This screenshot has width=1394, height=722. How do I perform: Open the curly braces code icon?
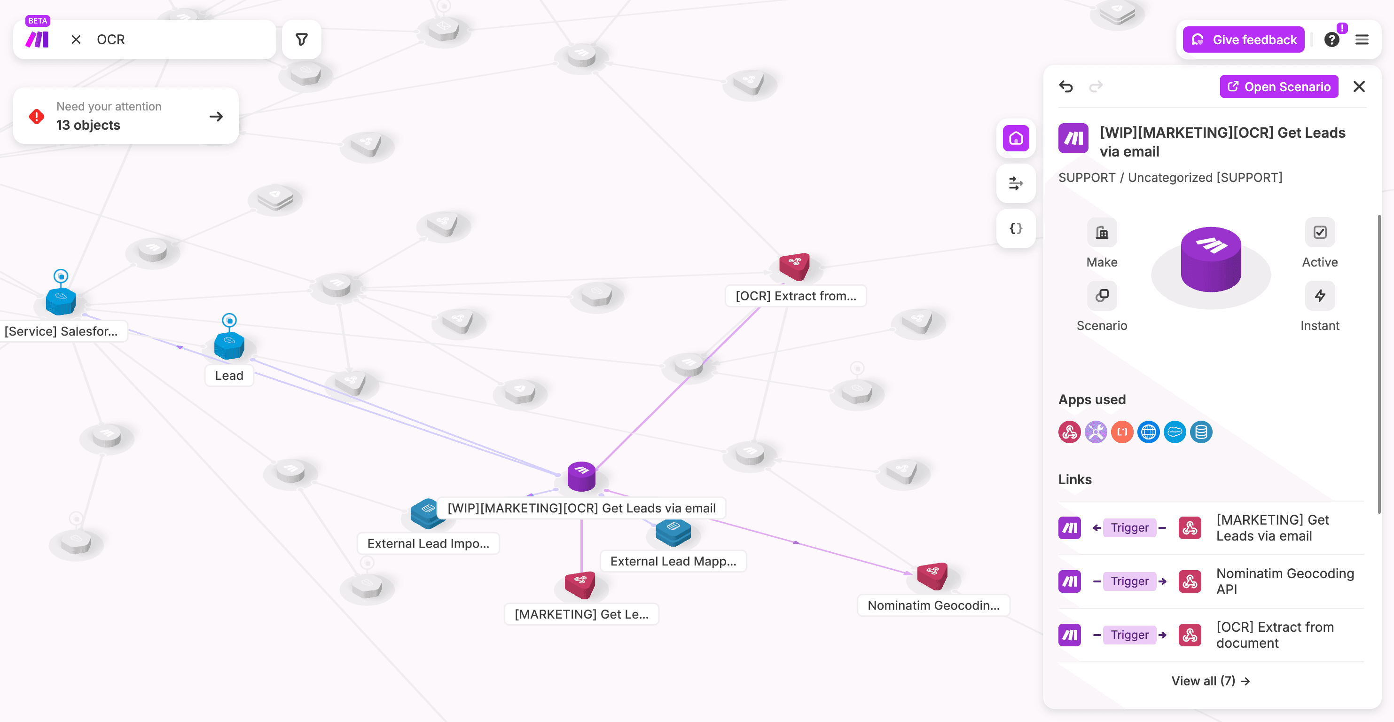click(x=1016, y=228)
